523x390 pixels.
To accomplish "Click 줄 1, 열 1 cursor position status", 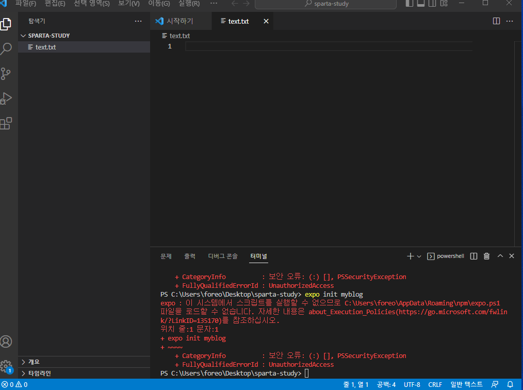I will (356, 384).
